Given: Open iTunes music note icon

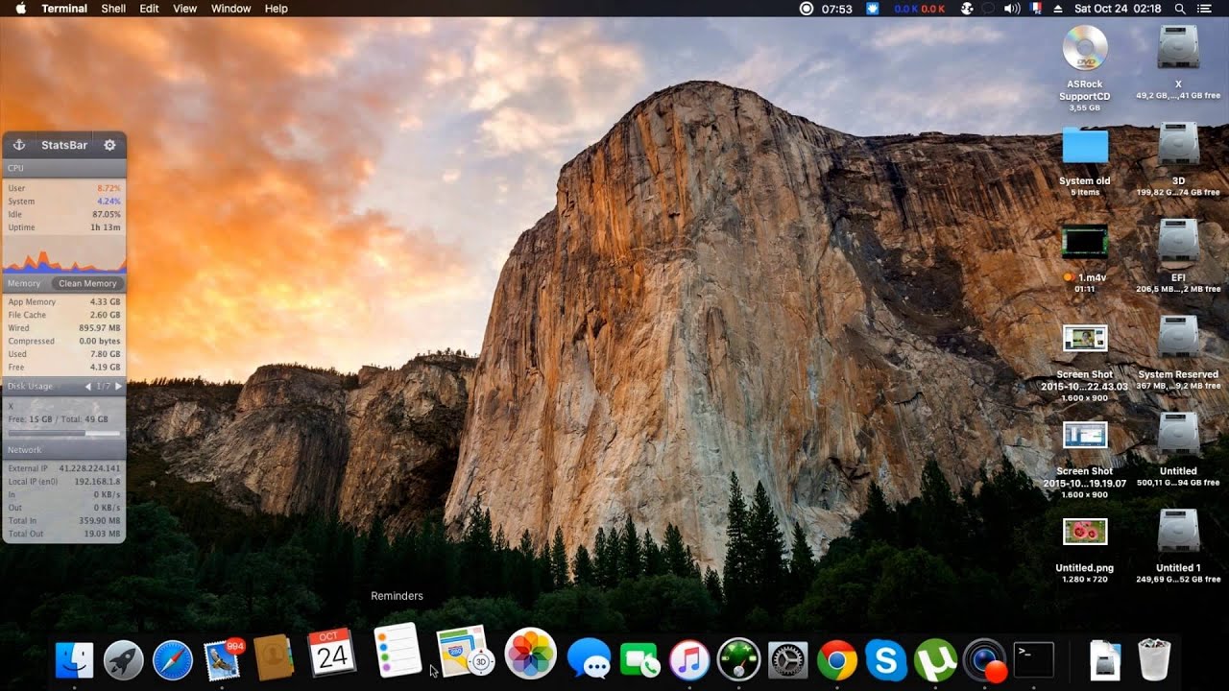Looking at the screenshot, I should pyautogui.click(x=689, y=659).
